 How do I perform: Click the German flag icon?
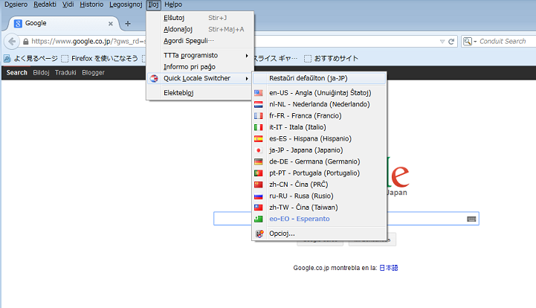(x=259, y=161)
